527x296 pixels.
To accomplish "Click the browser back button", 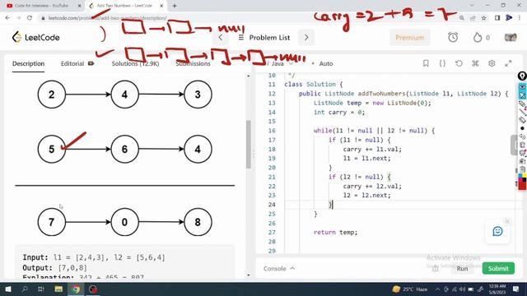I will 7,18.
